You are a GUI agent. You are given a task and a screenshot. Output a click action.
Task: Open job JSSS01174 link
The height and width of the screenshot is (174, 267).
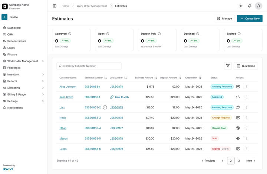click(116, 87)
